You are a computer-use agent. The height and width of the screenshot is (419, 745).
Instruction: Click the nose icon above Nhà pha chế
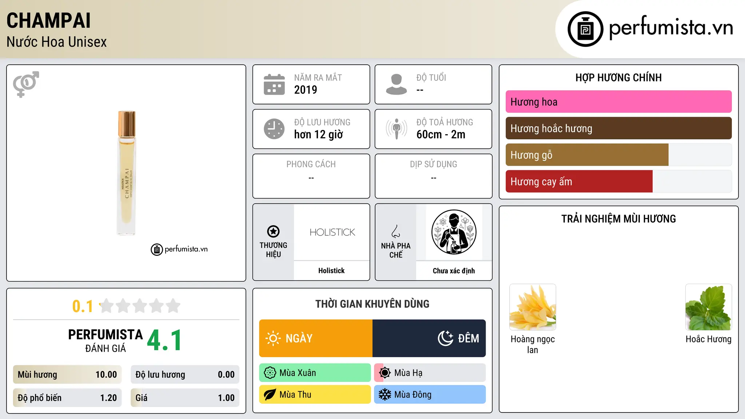[396, 231]
